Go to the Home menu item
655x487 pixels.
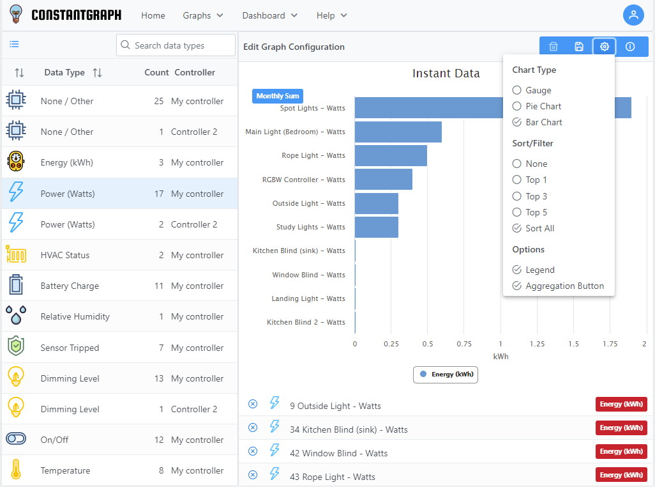[x=153, y=15]
